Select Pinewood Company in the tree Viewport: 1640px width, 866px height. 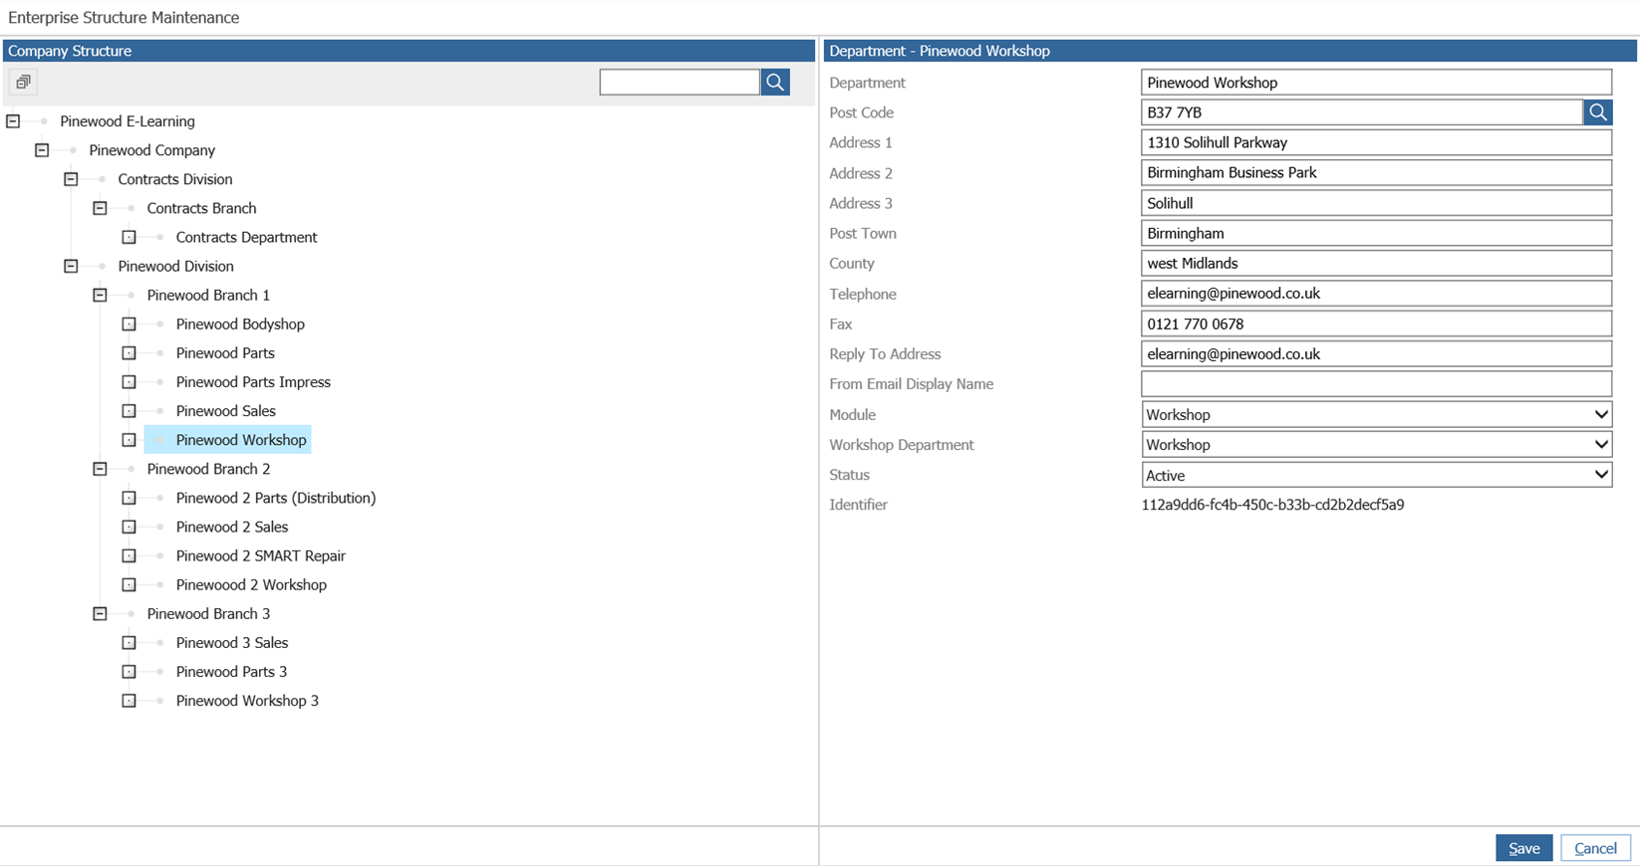click(x=151, y=150)
